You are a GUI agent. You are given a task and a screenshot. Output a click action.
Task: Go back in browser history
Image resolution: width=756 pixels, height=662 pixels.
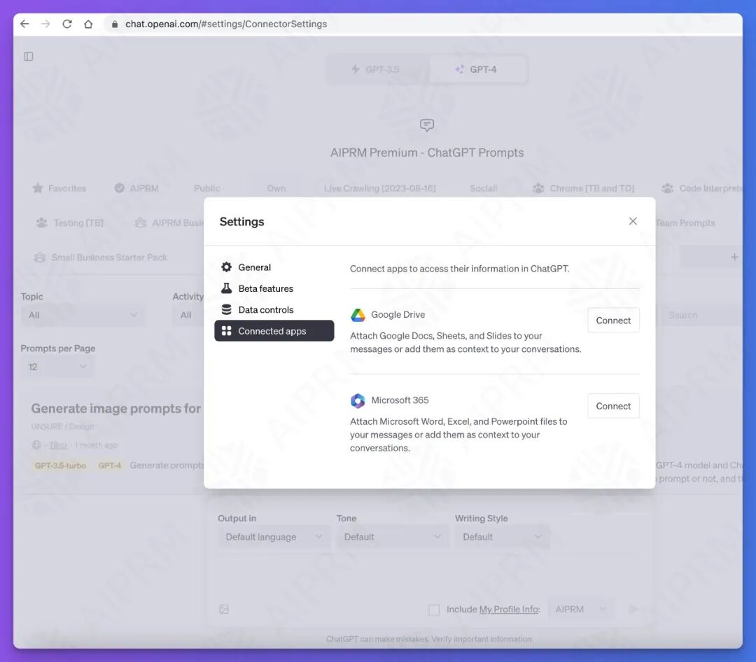click(x=24, y=24)
